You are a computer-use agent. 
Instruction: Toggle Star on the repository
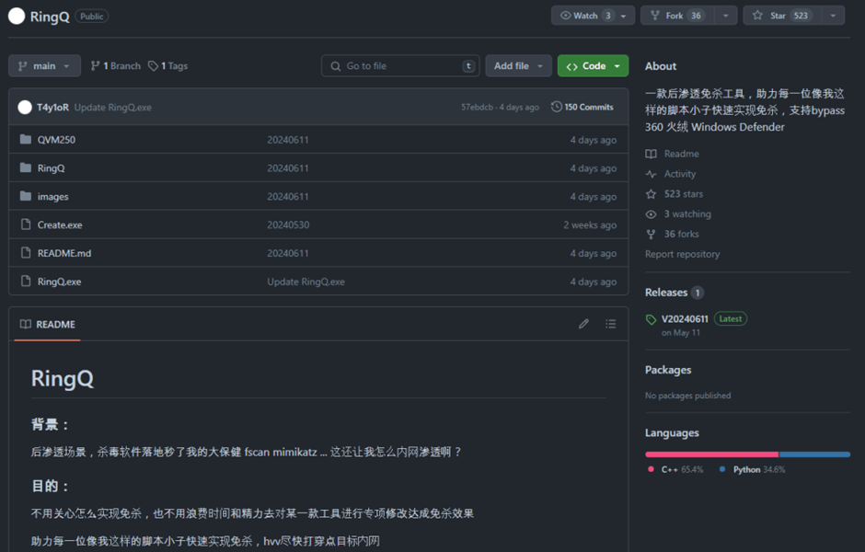[782, 16]
